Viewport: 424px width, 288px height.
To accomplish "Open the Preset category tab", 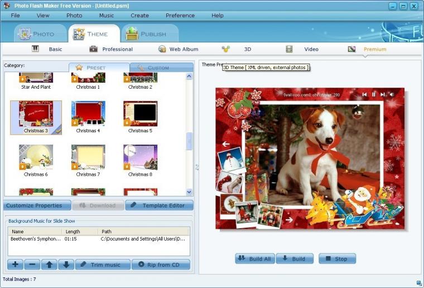I will [x=99, y=68].
